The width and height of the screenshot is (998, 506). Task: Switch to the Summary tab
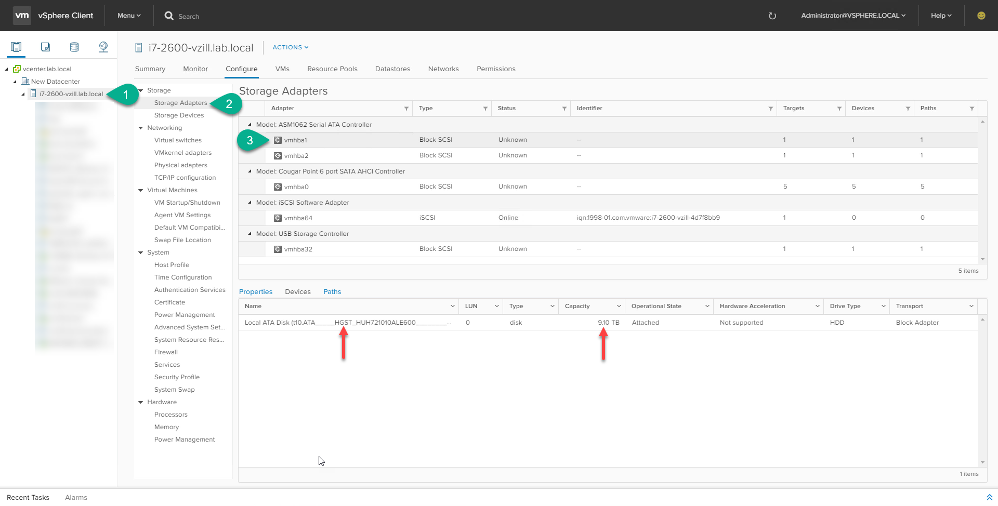pos(150,69)
